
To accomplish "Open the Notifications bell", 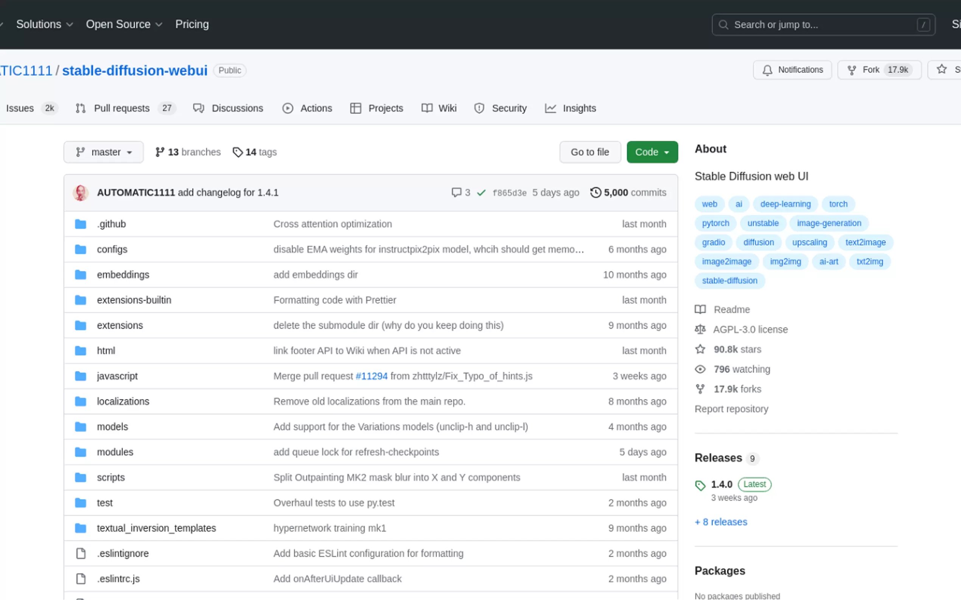I will (x=792, y=70).
